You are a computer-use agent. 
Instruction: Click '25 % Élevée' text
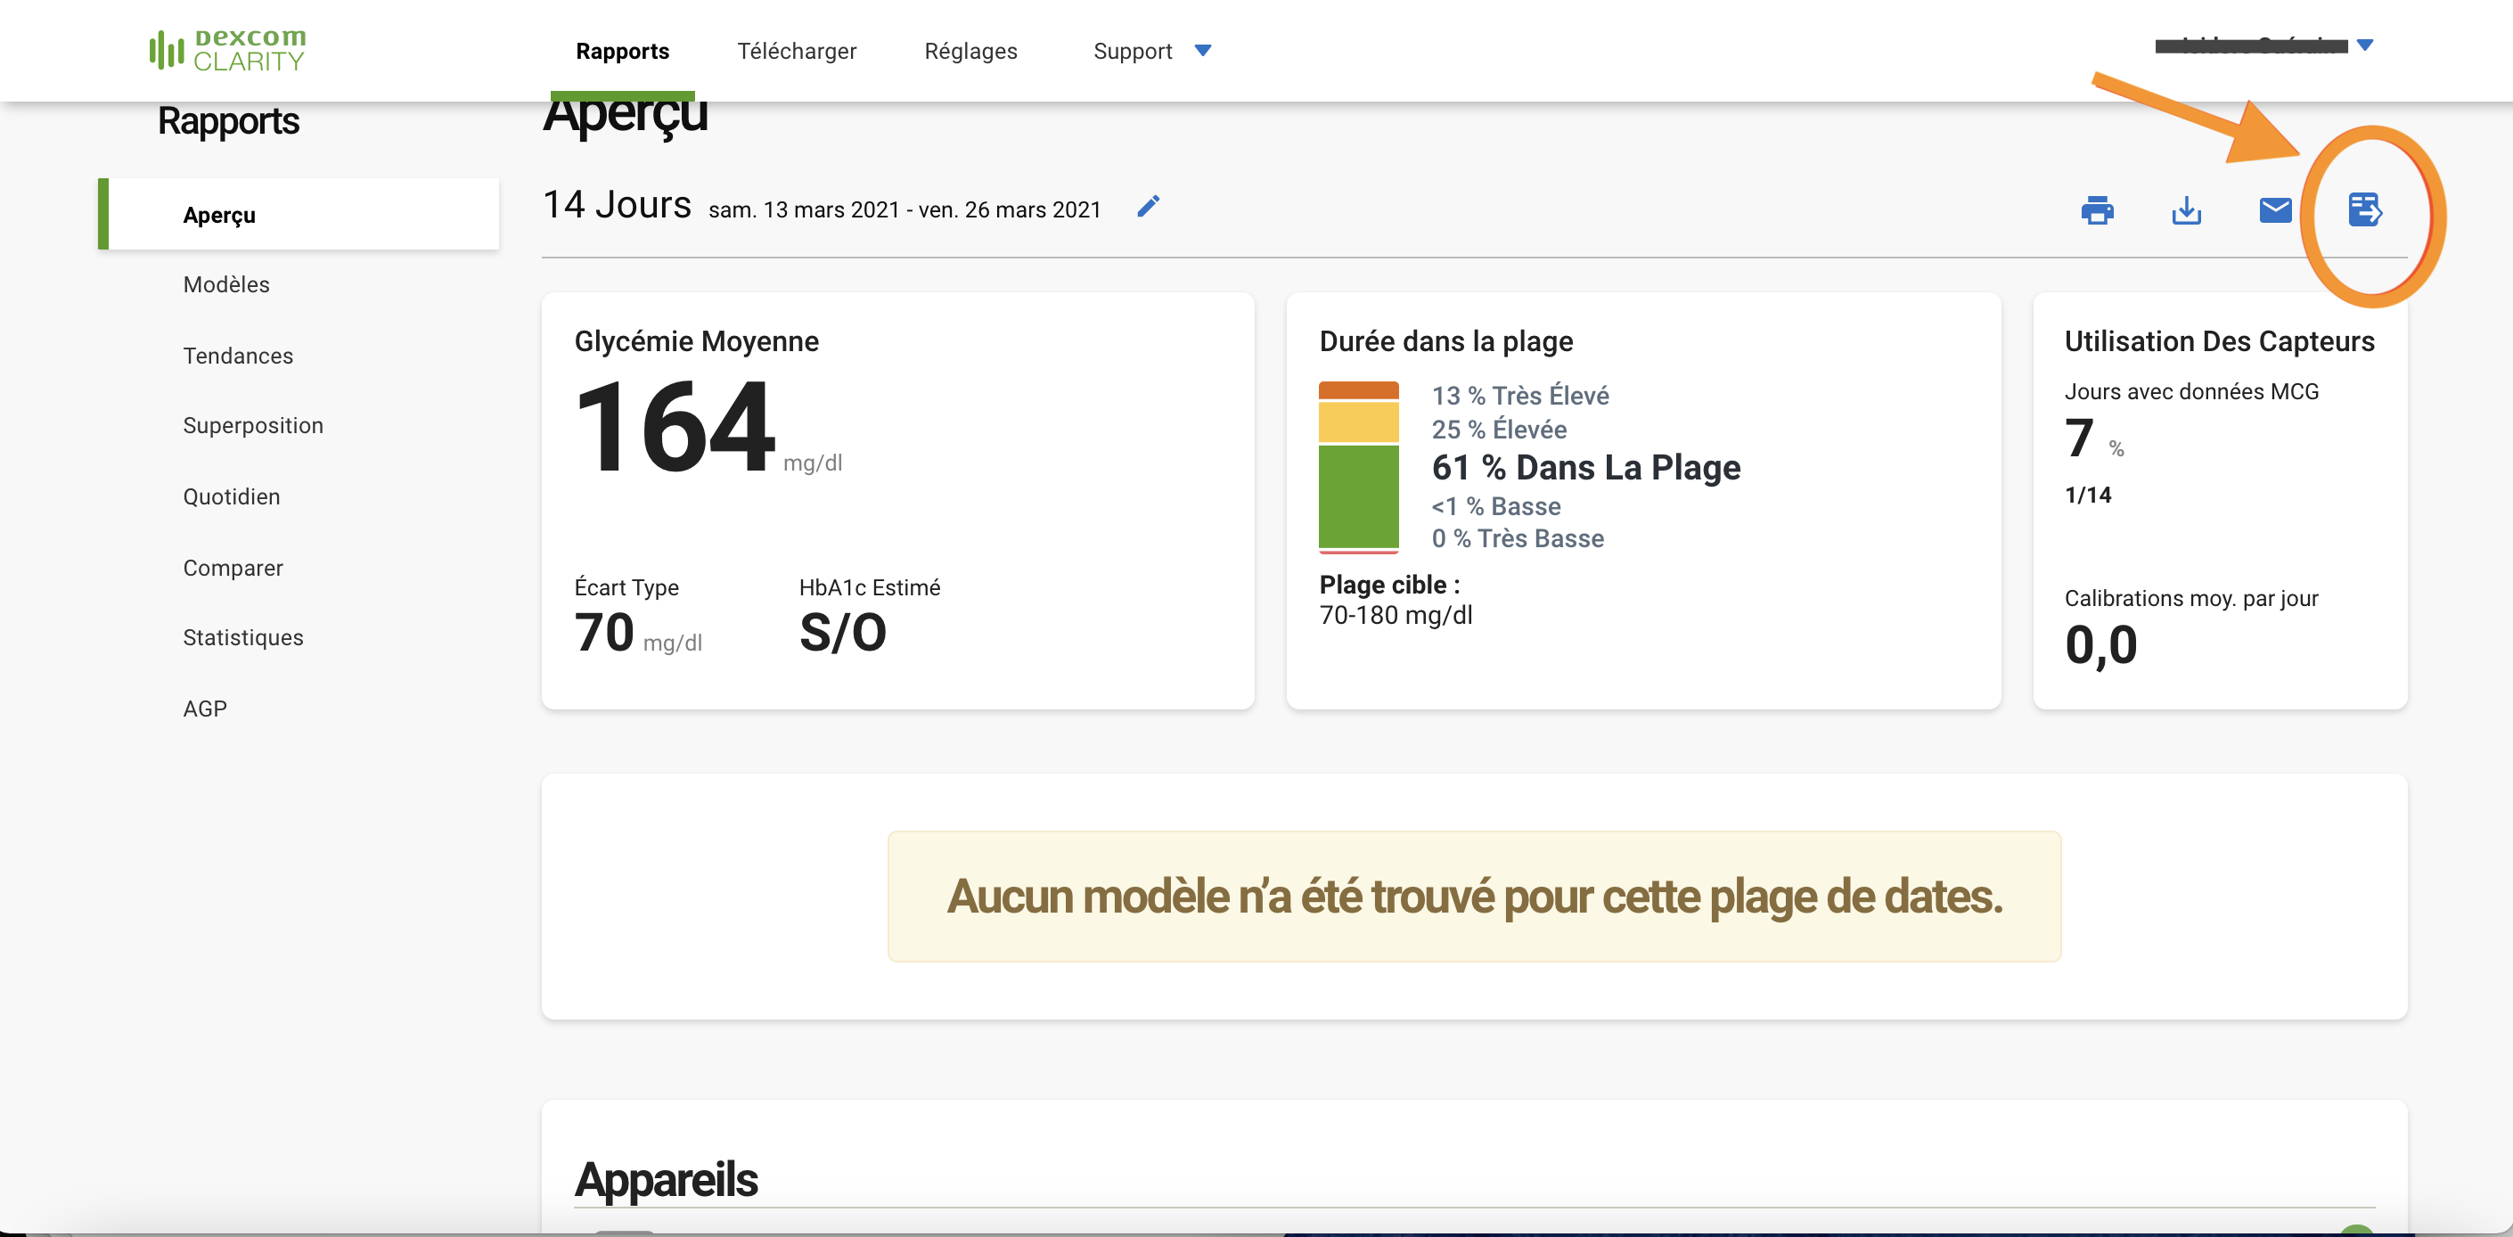(1498, 430)
